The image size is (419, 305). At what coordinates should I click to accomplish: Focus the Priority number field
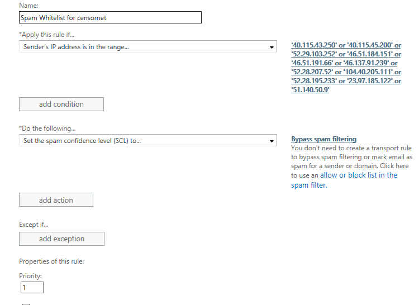32,288
